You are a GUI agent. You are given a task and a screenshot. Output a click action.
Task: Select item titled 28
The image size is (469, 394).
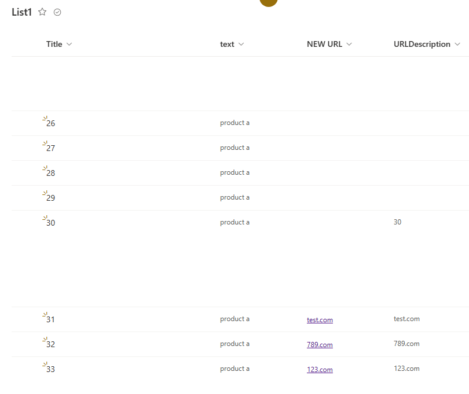50,173
